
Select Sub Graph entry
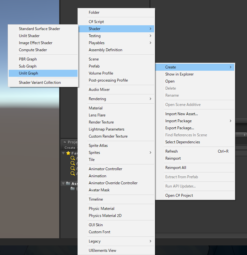43,66
